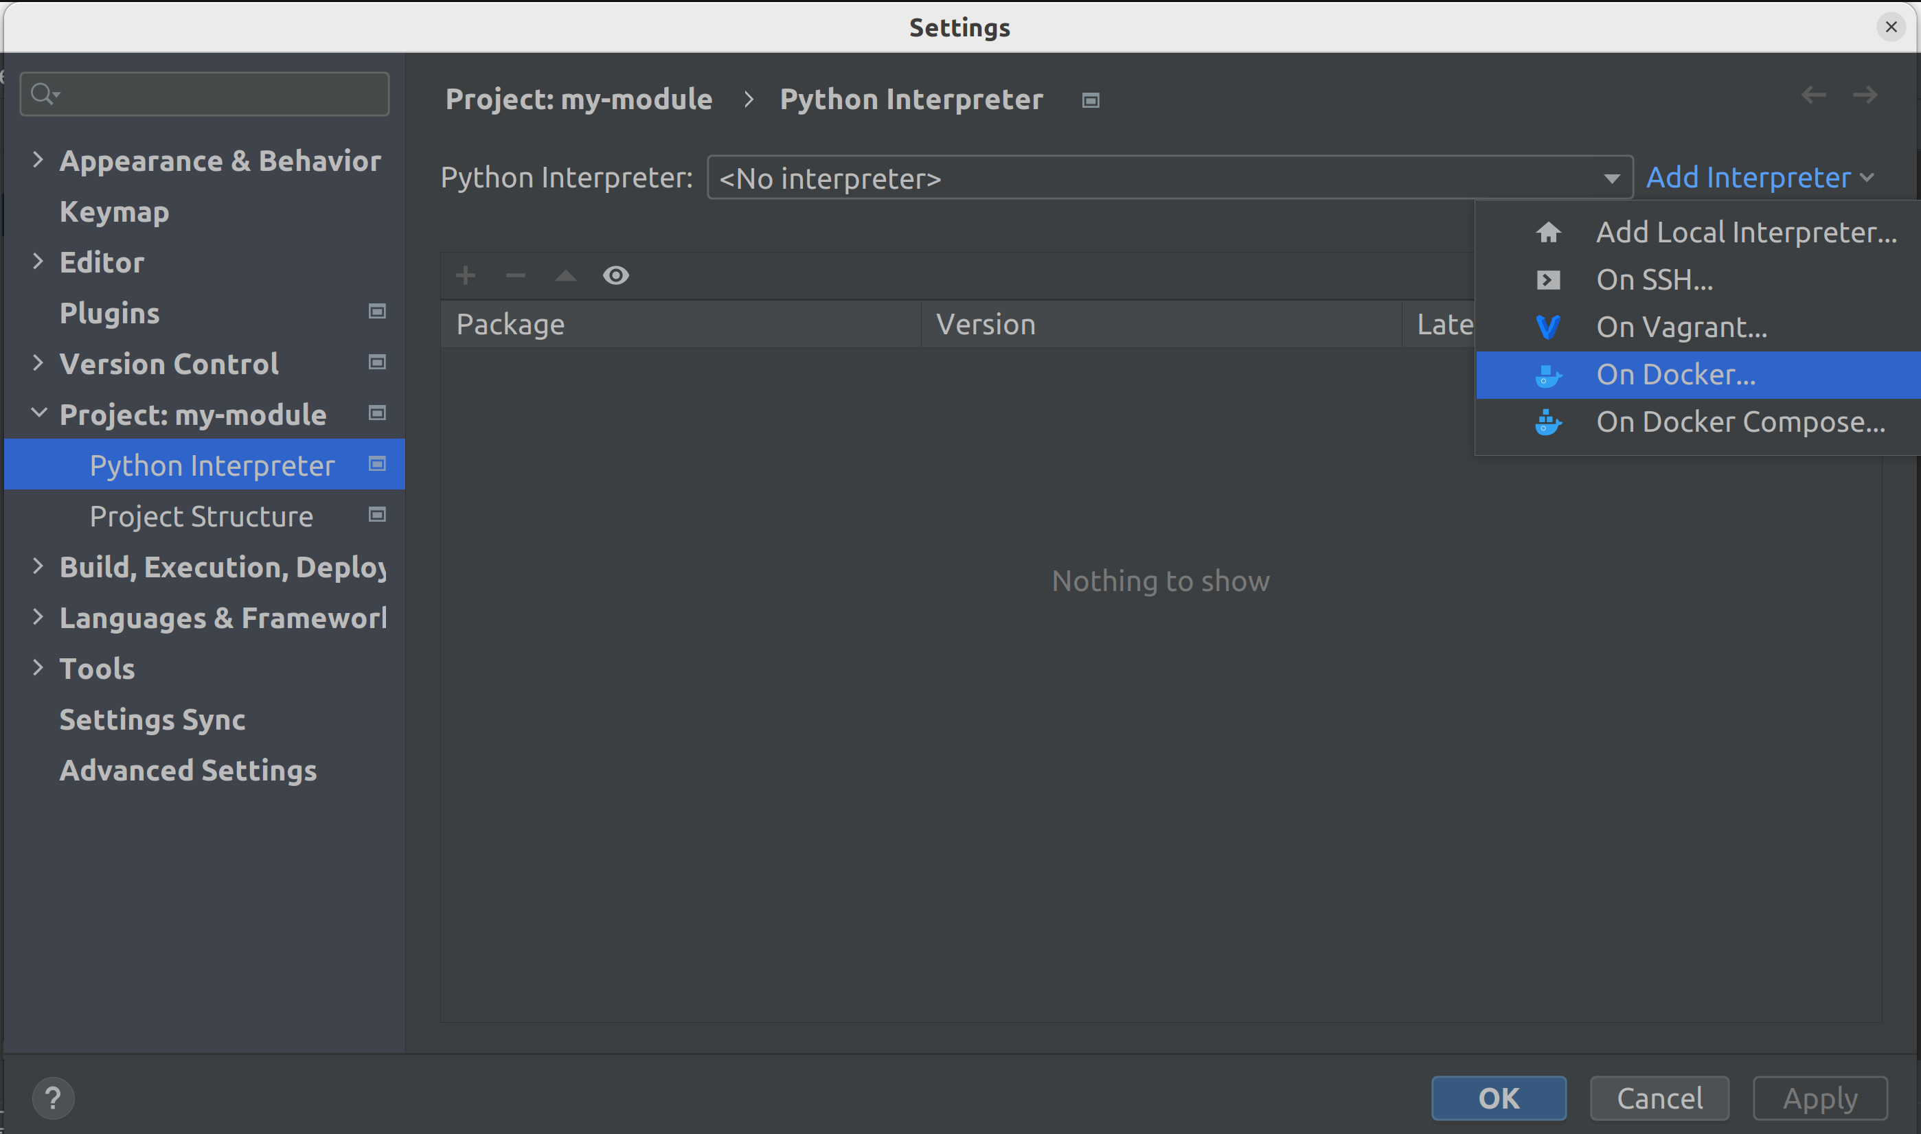Screen dimensions: 1921x1134
Task: Expand the Project: my-module section
Action: pos(36,415)
